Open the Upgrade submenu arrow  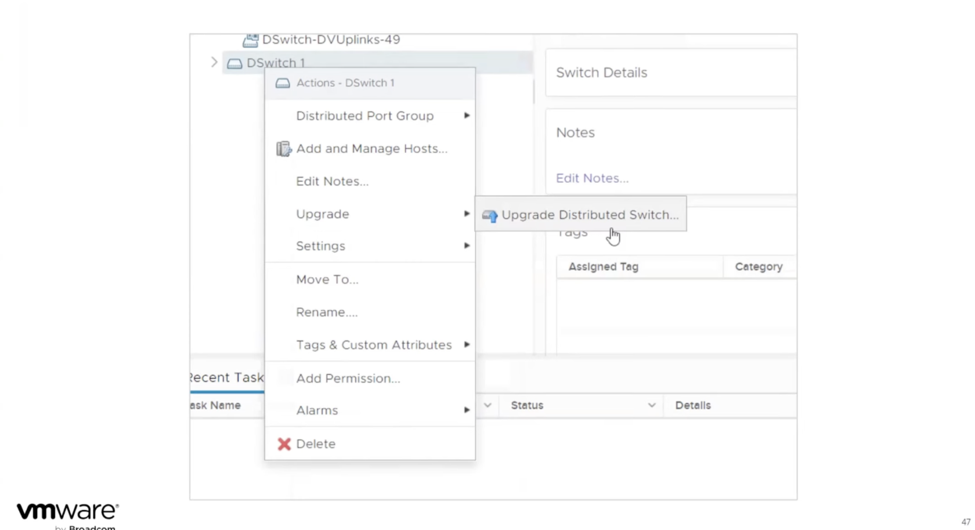coord(467,214)
